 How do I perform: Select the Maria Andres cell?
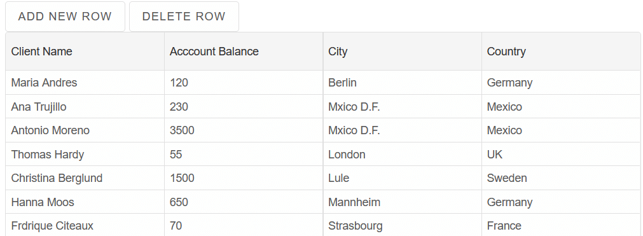point(85,83)
